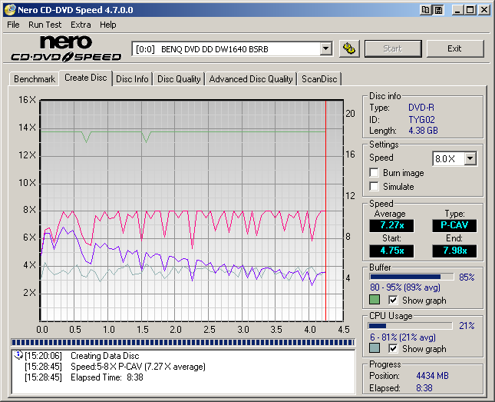
Task: Open the drive options gear icon
Action: [x=349, y=48]
